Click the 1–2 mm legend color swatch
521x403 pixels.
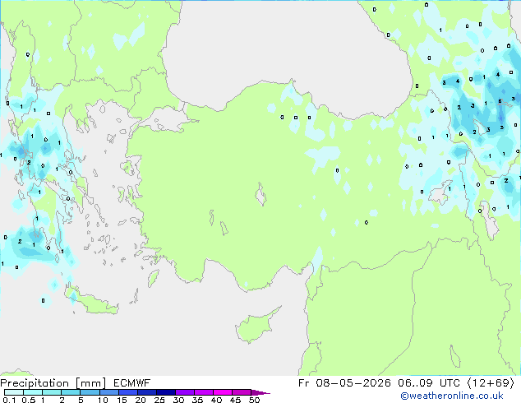52,392
